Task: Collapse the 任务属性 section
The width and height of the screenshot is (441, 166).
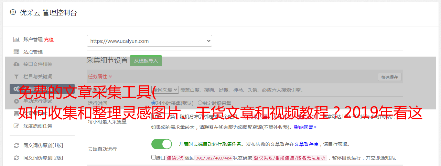Action: pyautogui.click(x=100, y=76)
